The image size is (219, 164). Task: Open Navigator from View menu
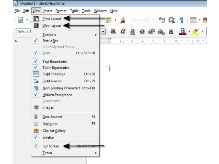tap(65, 124)
